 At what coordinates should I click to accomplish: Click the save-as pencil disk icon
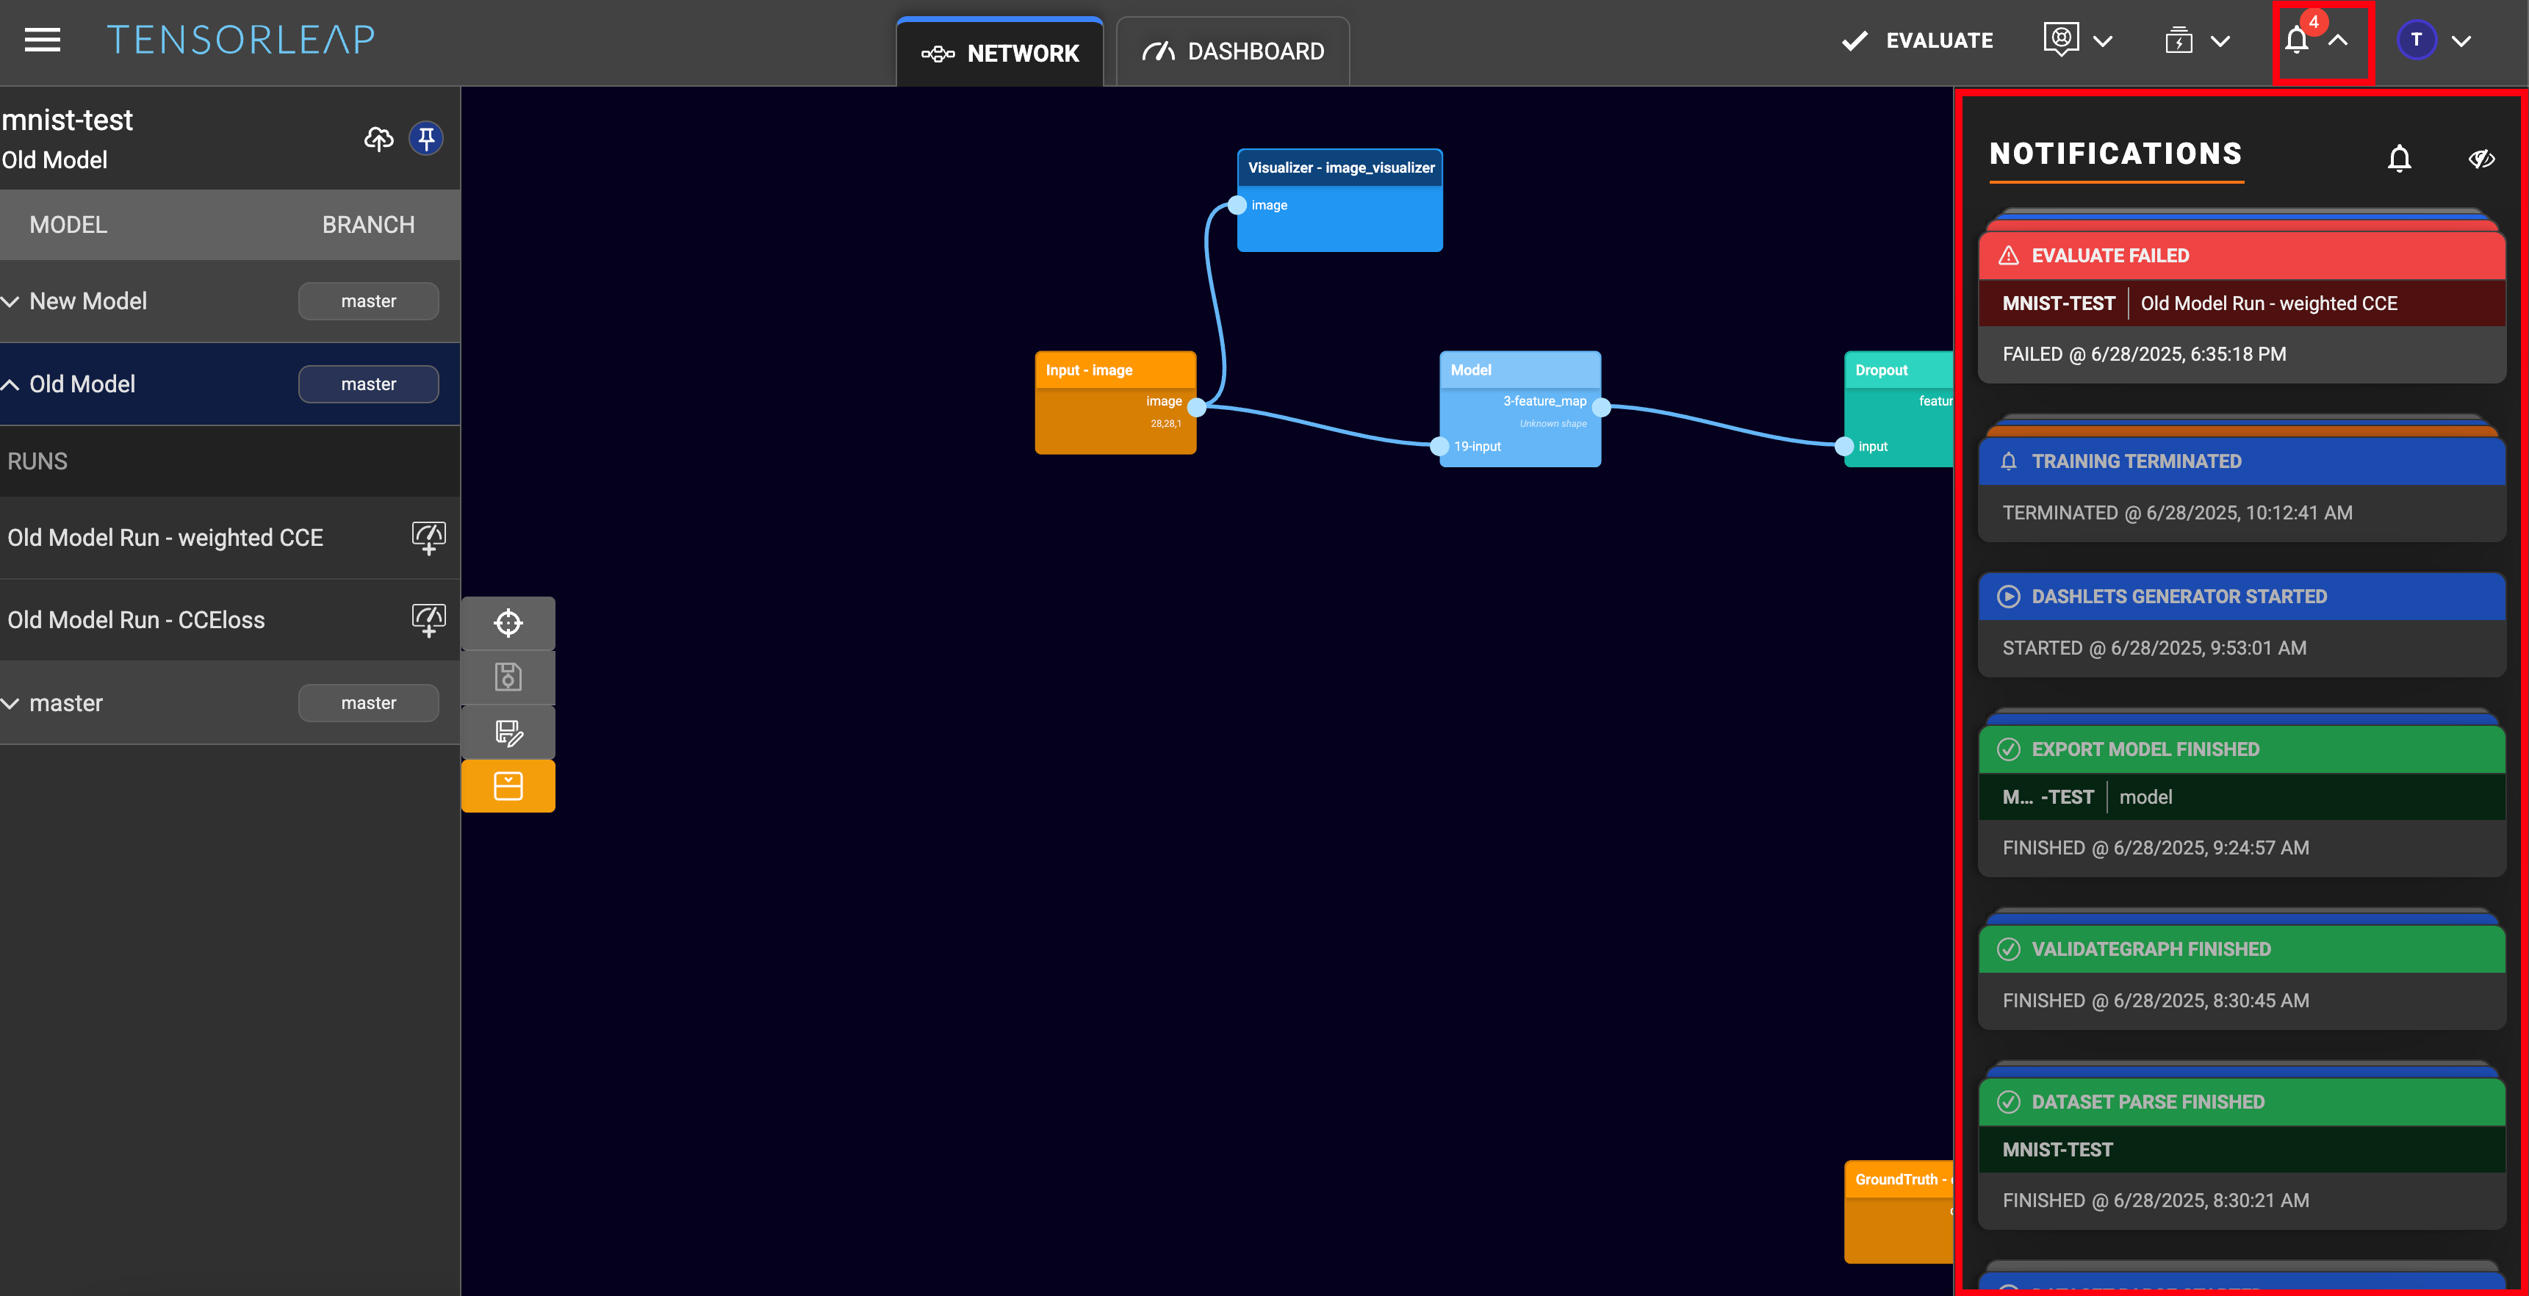[508, 732]
